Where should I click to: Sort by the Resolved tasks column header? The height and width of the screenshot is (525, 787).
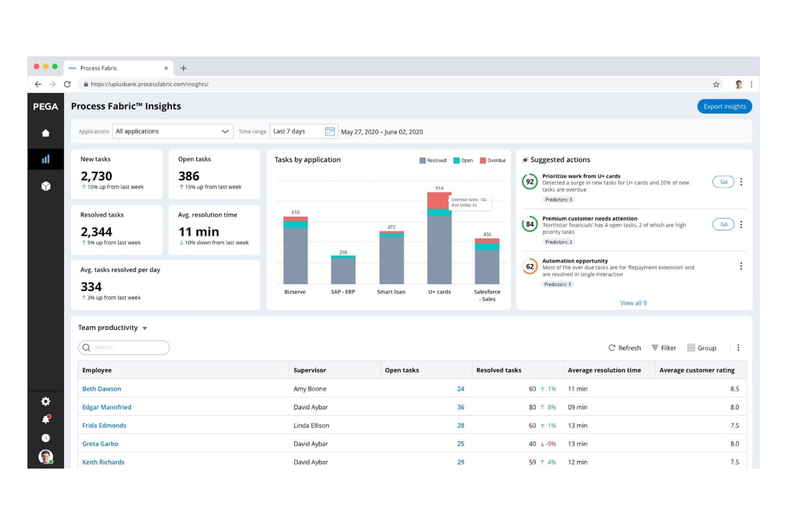point(518,370)
